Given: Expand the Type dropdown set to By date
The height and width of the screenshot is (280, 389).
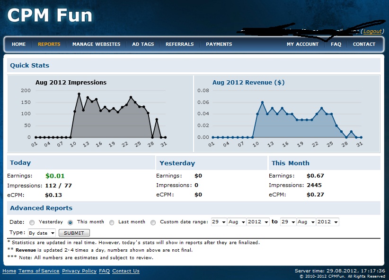Looking at the screenshot, I should [x=42, y=233].
